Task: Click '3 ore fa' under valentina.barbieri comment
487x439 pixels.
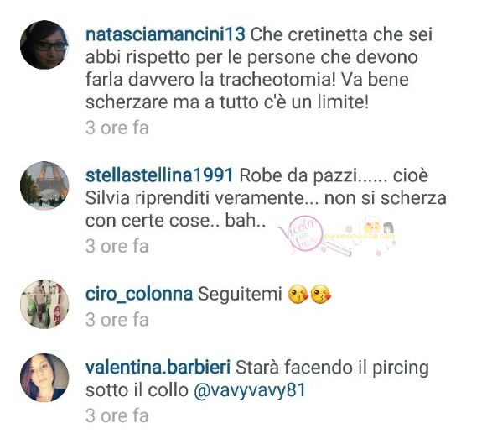Action: coord(117,415)
